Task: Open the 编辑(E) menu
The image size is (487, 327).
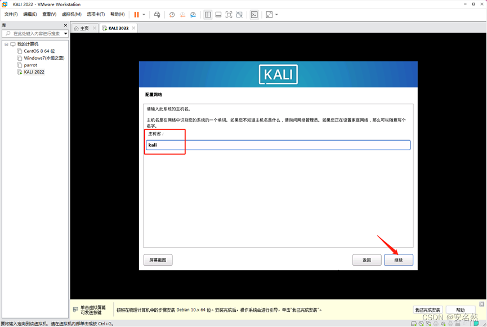Action: 30,14
